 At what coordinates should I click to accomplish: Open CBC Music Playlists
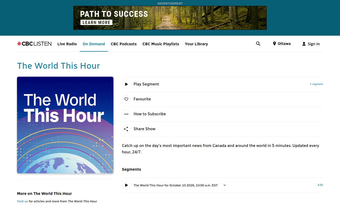tap(161, 44)
